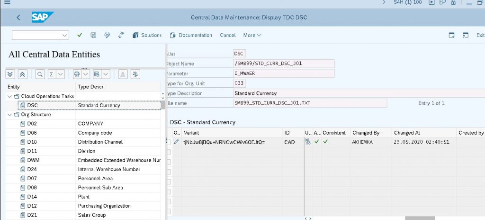This screenshot has height=220, width=485.
Task: Click the SAP logo
Action: [43, 18]
